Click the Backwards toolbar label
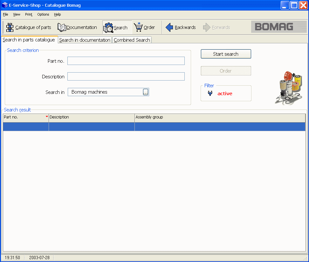Image resolution: width=309 pixels, height=262 pixels. [185, 27]
